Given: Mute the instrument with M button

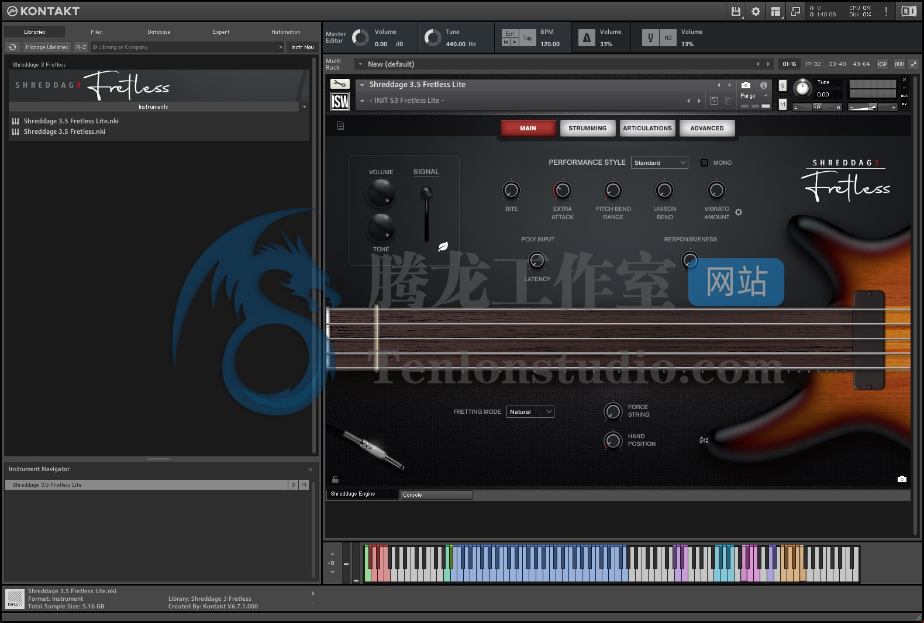Looking at the screenshot, I should tap(782, 104).
